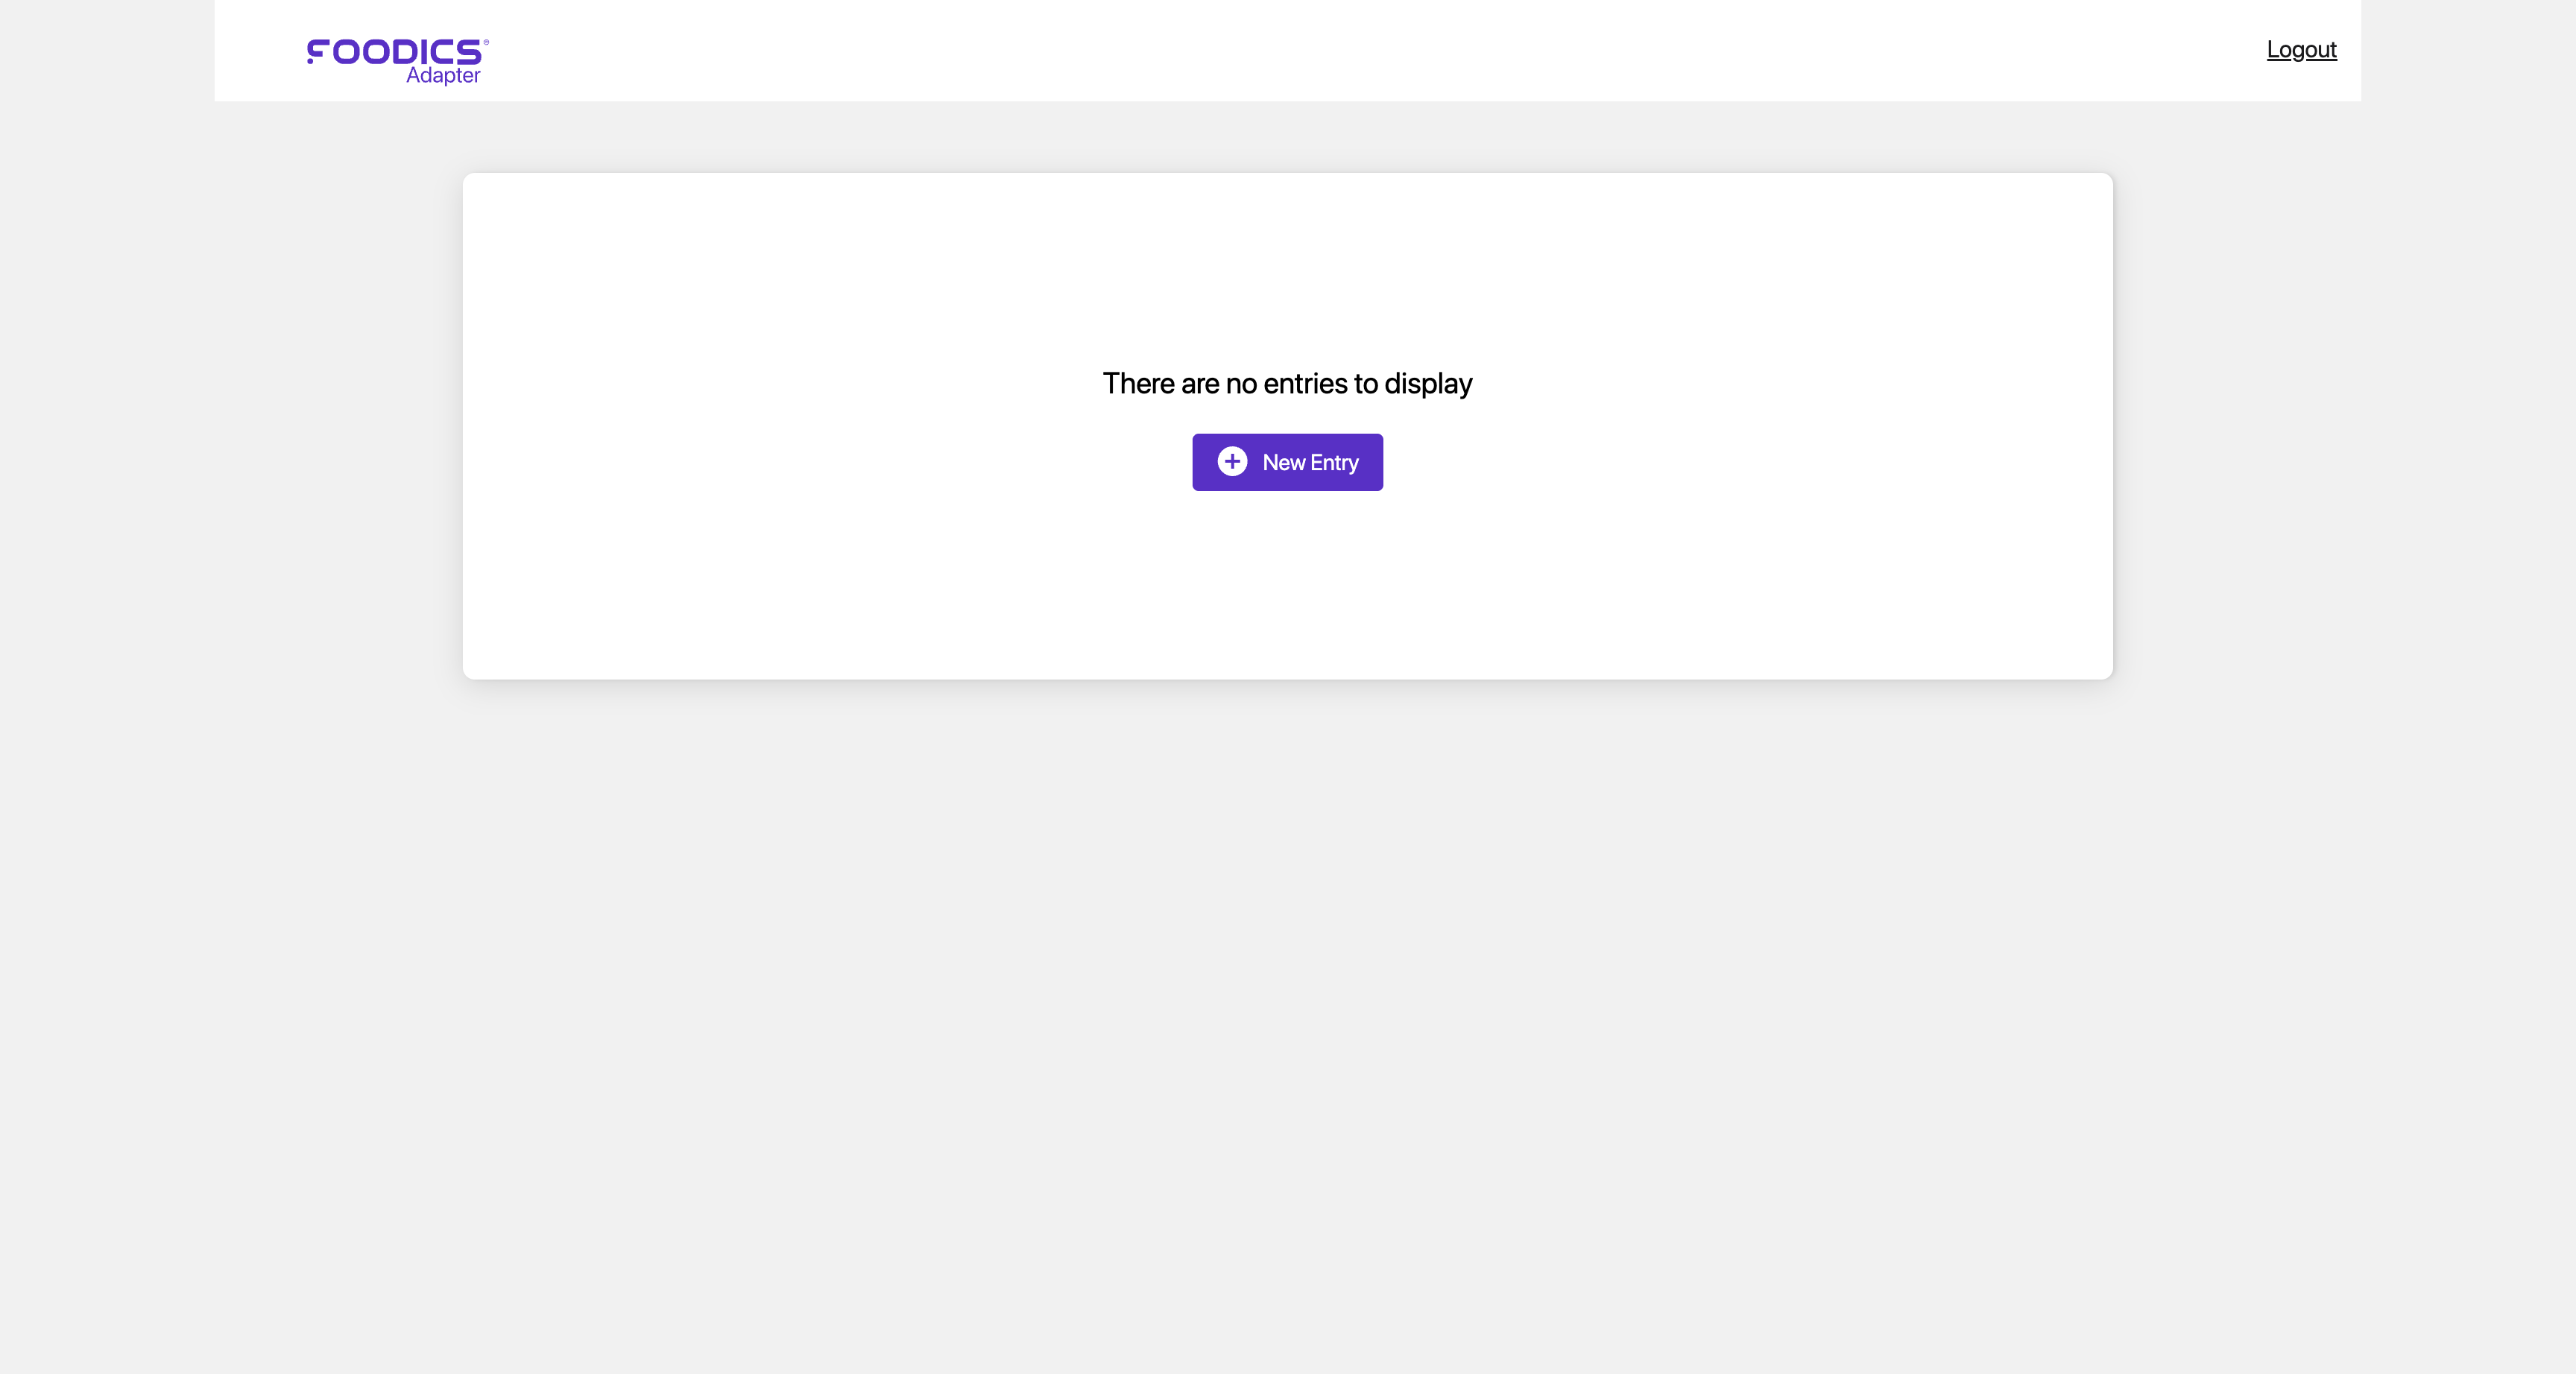The width and height of the screenshot is (2576, 1374).
Task: Click the word "There" in the message
Action: tap(1138, 384)
